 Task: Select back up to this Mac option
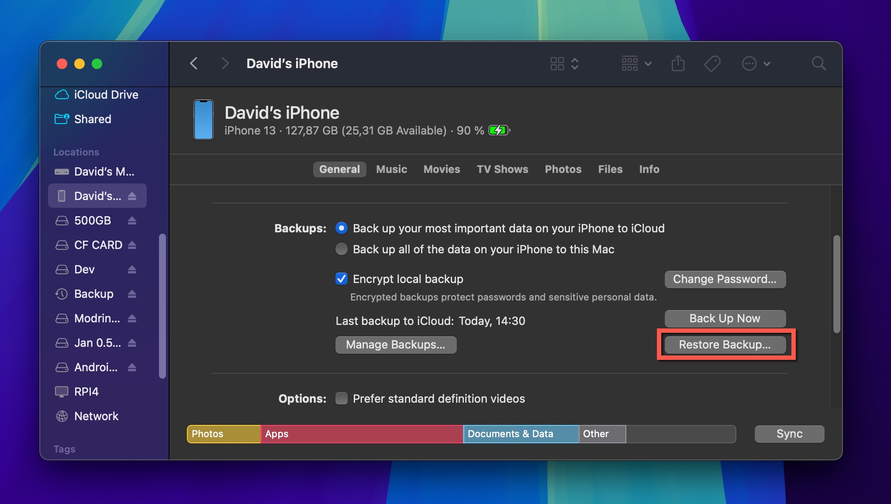pyautogui.click(x=342, y=249)
